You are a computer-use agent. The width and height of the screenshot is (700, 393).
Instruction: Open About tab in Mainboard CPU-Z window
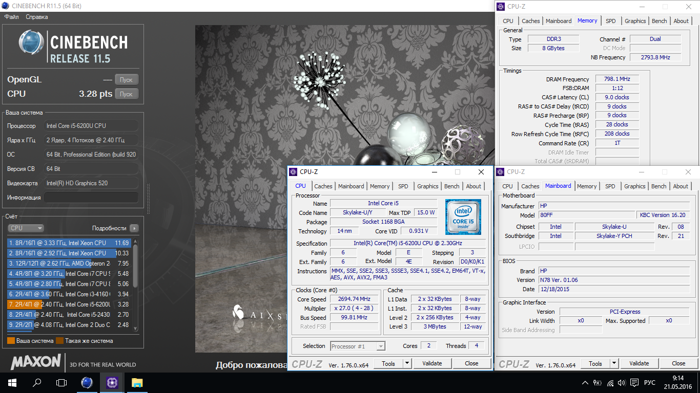pyautogui.click(x=681, y=186)
